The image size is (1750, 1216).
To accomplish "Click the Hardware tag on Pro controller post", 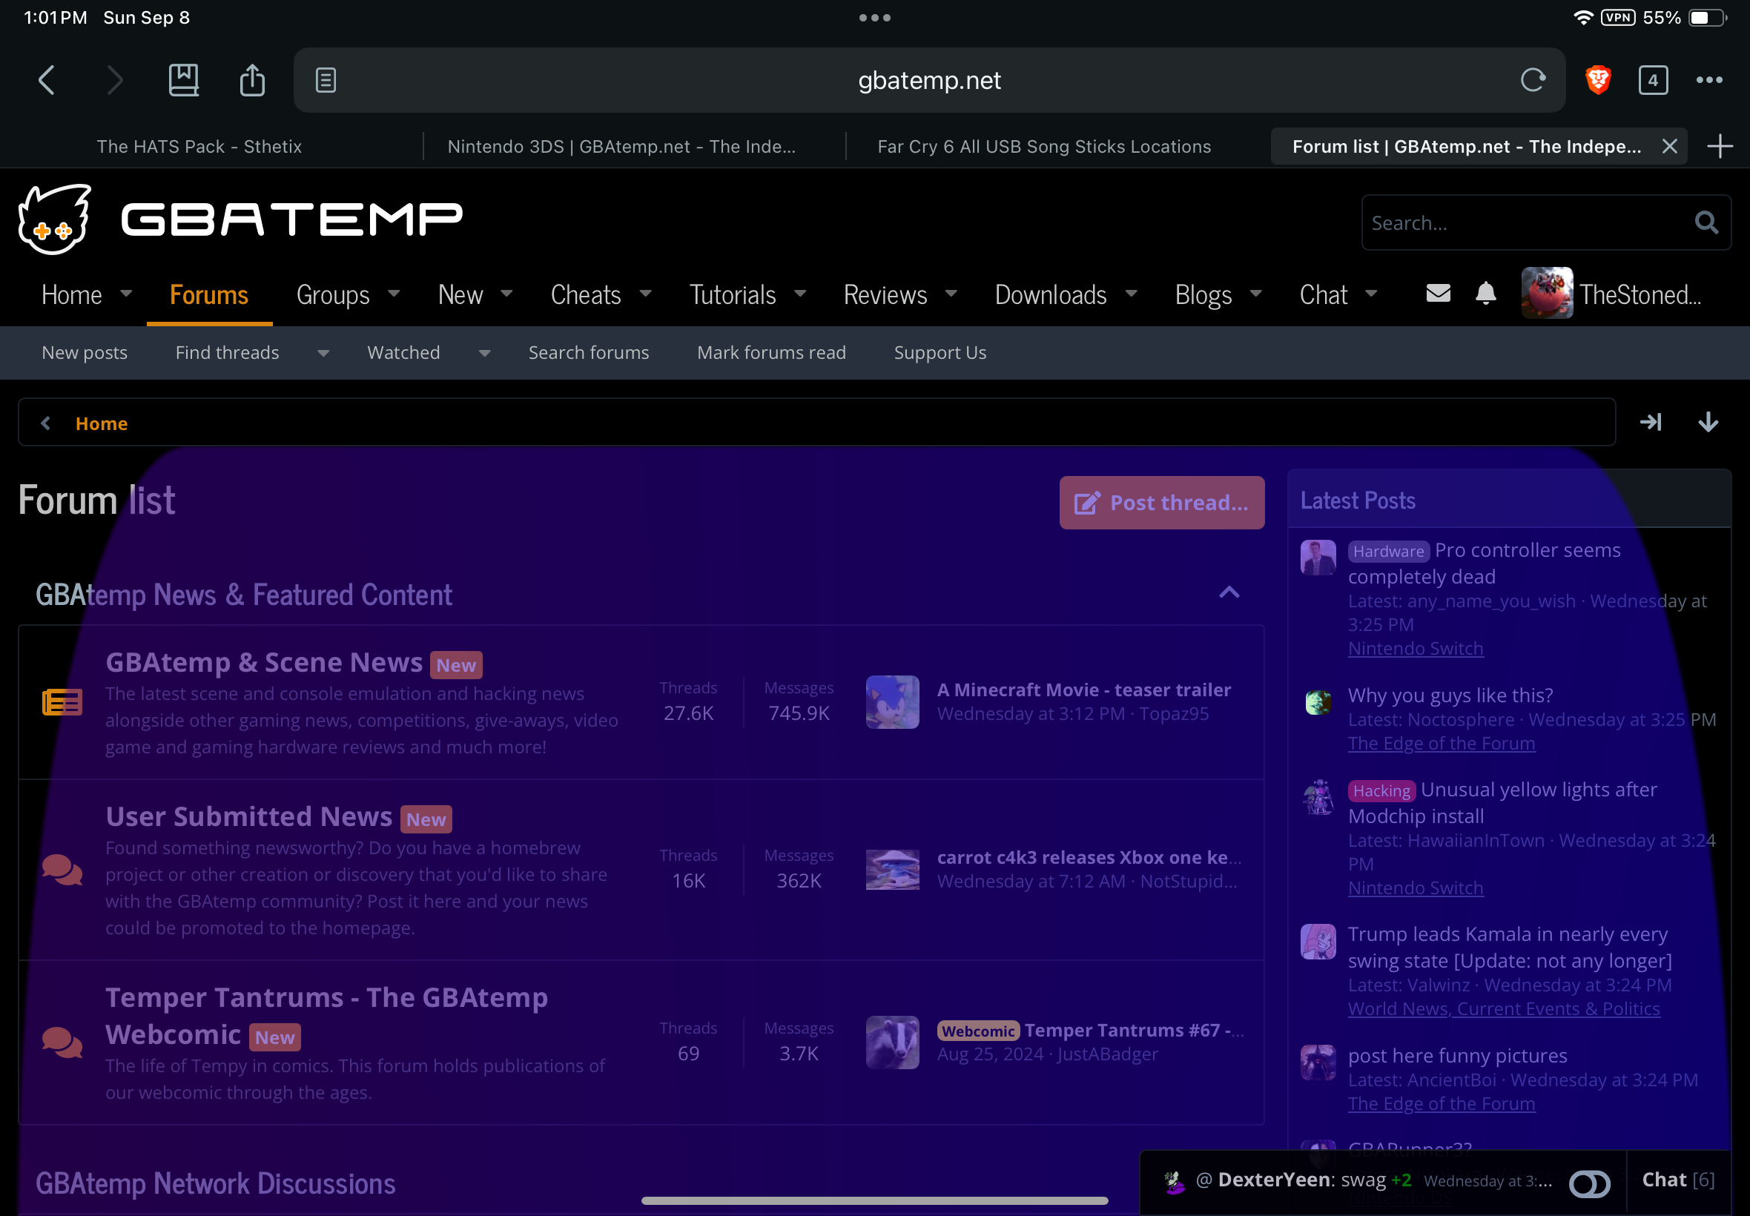I will [1389, 551].
